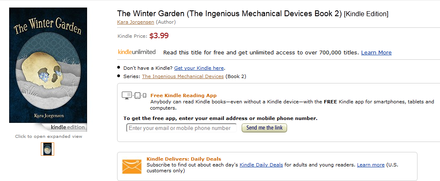The image size is (440, 181).
Task: Click the Free Kindle Reading App heading
Action: 183,95
